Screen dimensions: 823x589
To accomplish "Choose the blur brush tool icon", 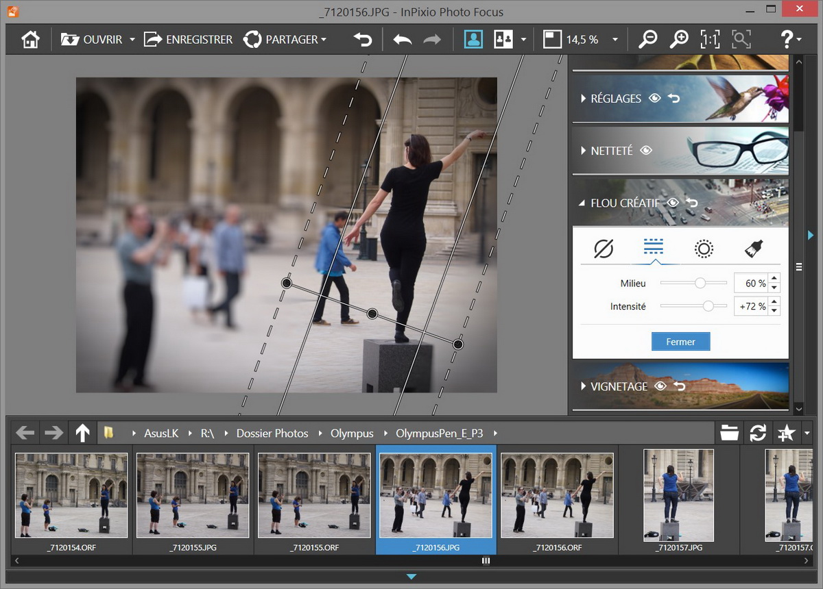I will point(754,249).
